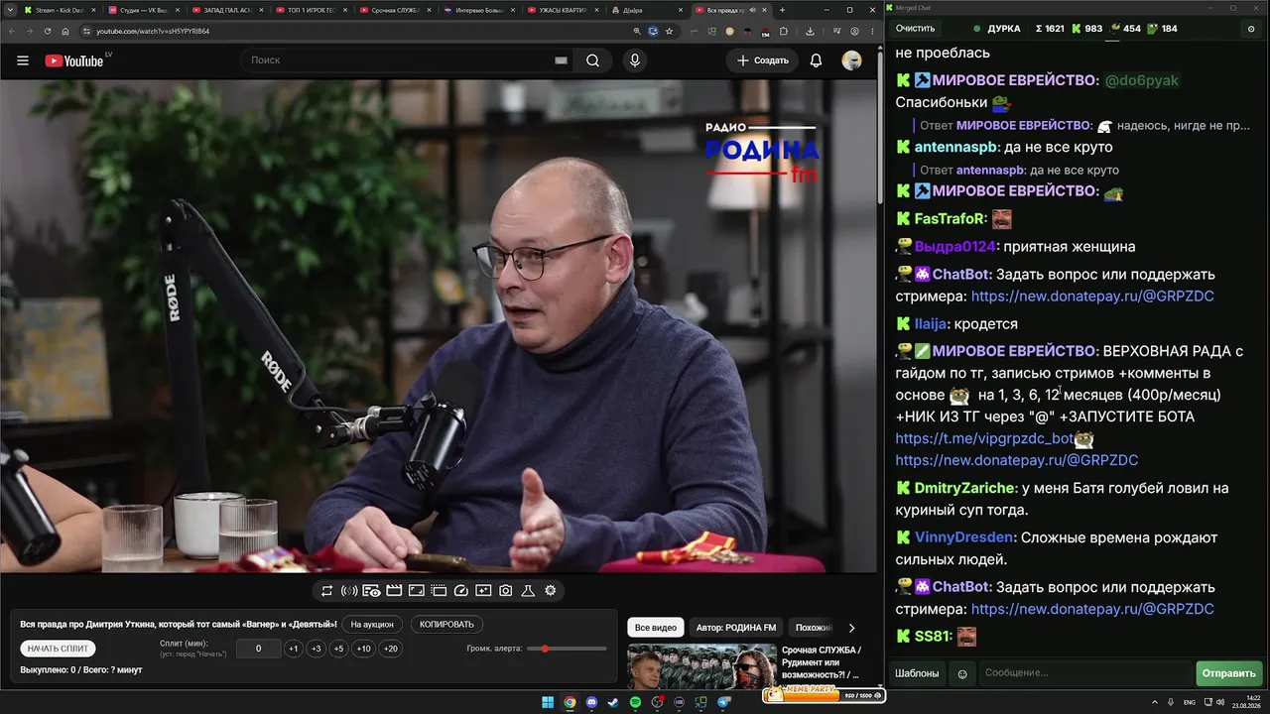This screenshot has height=714, width=1270.
Task: Open the speedometer playback speed icon
Action: (x=460, y=591)
